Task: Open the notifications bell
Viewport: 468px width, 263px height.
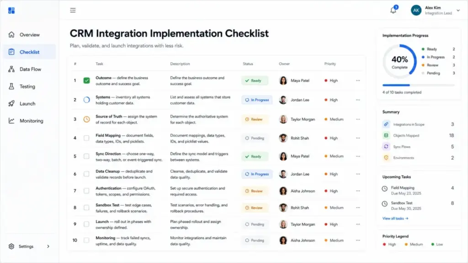Action: click(394, 11)
